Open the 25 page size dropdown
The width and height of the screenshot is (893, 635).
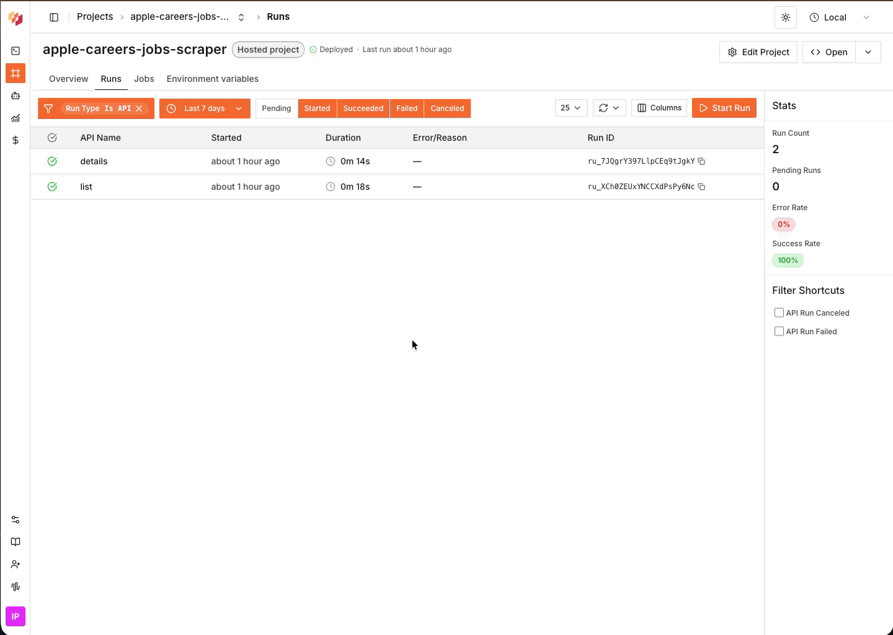(571, 108)
